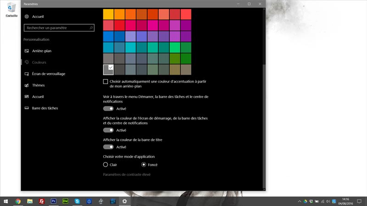Launch Google Chrome from taskbar
367x206 pixels.
tap(18, 201)
